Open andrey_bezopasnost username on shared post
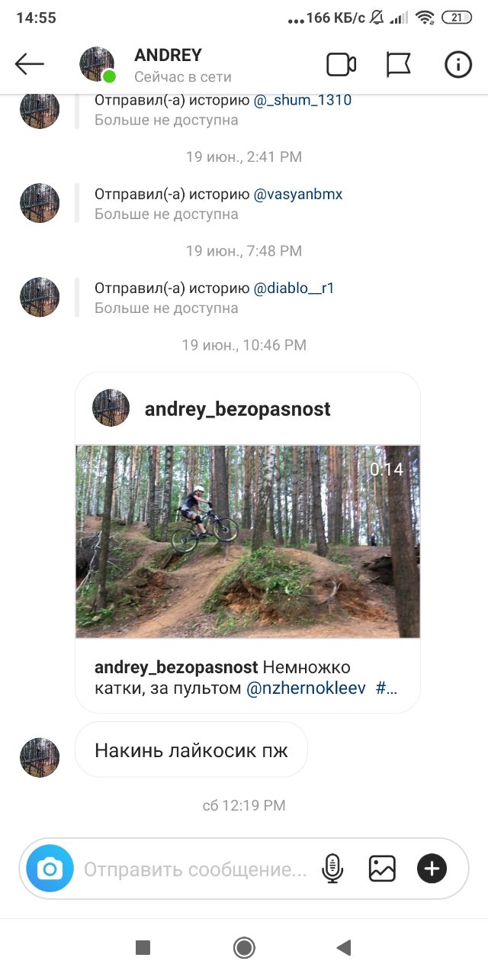Image resolution: width=488 pixels, height=977 pixels. pos(238,409)
